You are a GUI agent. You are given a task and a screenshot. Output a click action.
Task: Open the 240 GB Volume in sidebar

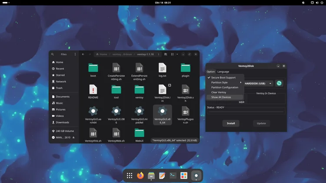click(x=64, y=131)
